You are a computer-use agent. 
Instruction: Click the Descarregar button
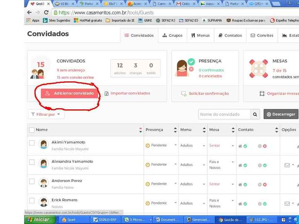(x=281, y=114)
